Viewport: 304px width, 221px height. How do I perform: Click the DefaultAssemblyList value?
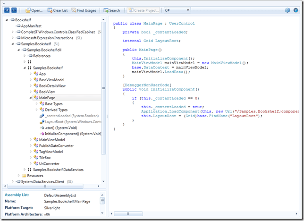[x=60, y=195]
